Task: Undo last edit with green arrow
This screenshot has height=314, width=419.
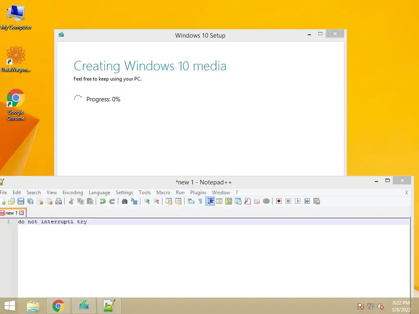Action: click(102, 201)
